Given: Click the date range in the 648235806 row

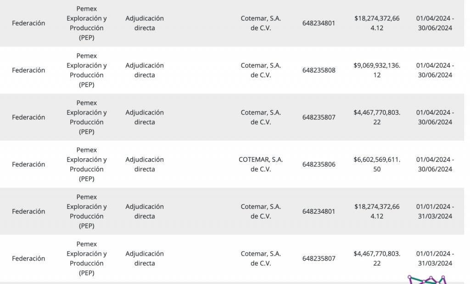Looking at the screenshot, I should pos(435,164).
